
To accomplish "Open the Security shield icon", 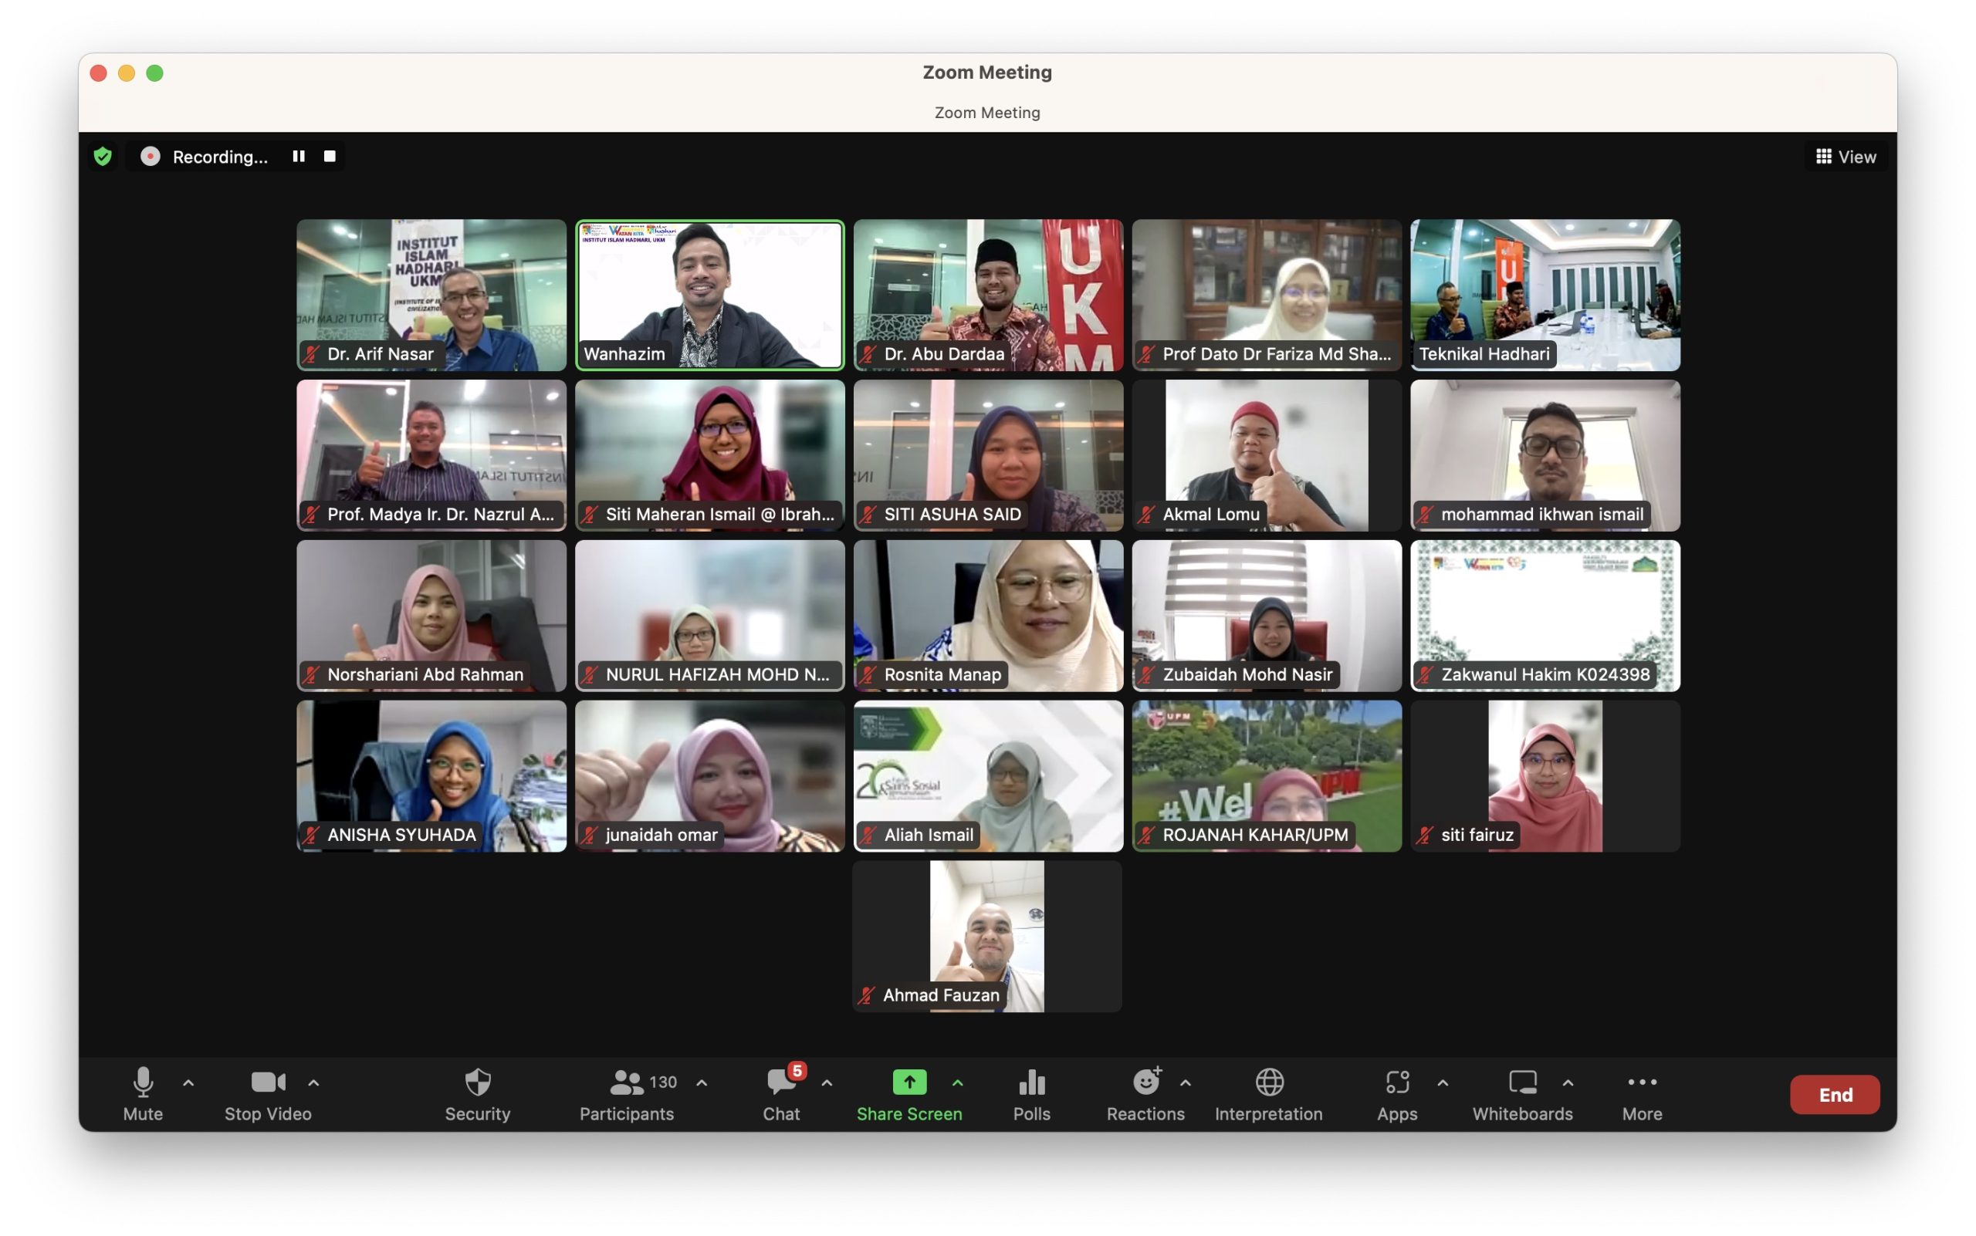I will 478,1082.
